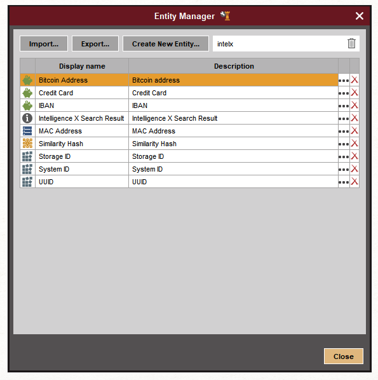The width and height of the screenshot is (378, 380).
Task: Click the Bitcoin Address piggy bank icon
Action: pos(27,80)
